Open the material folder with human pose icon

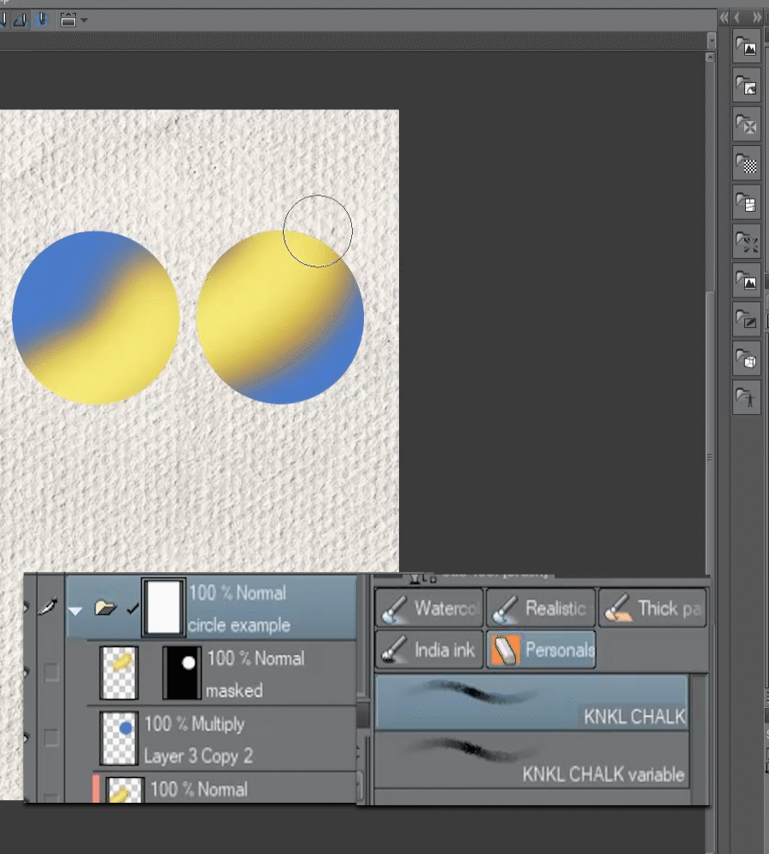[x=747, y=399]
